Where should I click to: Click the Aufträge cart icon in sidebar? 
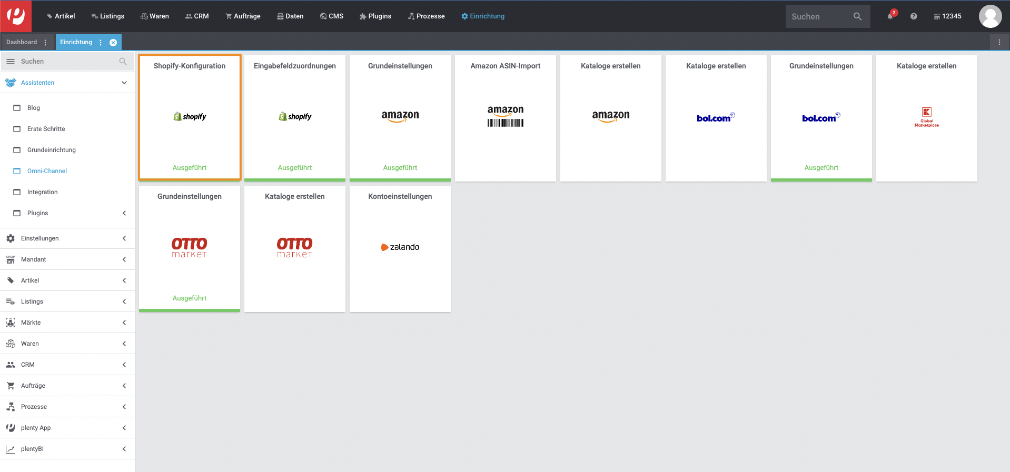[11, 386]
